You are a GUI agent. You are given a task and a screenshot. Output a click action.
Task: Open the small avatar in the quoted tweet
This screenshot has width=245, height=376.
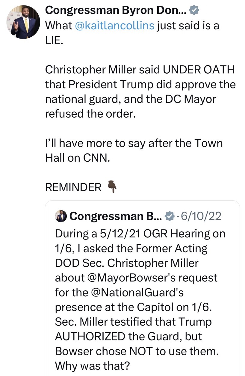tap(61, 216)
